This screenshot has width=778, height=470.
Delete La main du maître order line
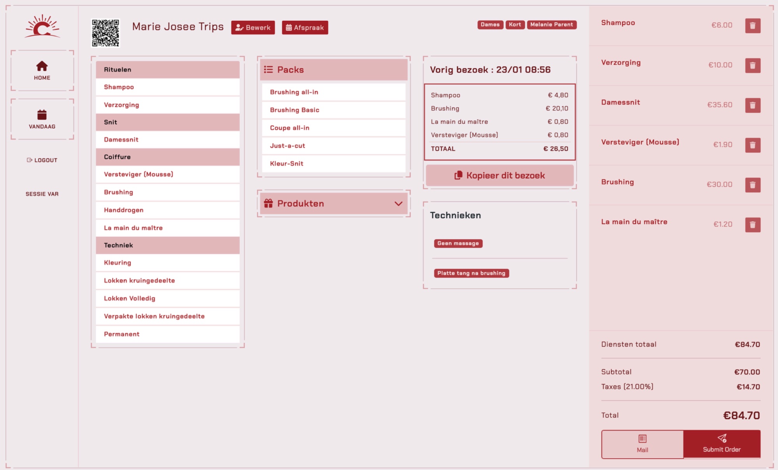pos(752,224)
